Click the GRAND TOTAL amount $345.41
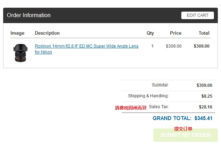Viewport: 221px width, 147px height. (204, 118)
